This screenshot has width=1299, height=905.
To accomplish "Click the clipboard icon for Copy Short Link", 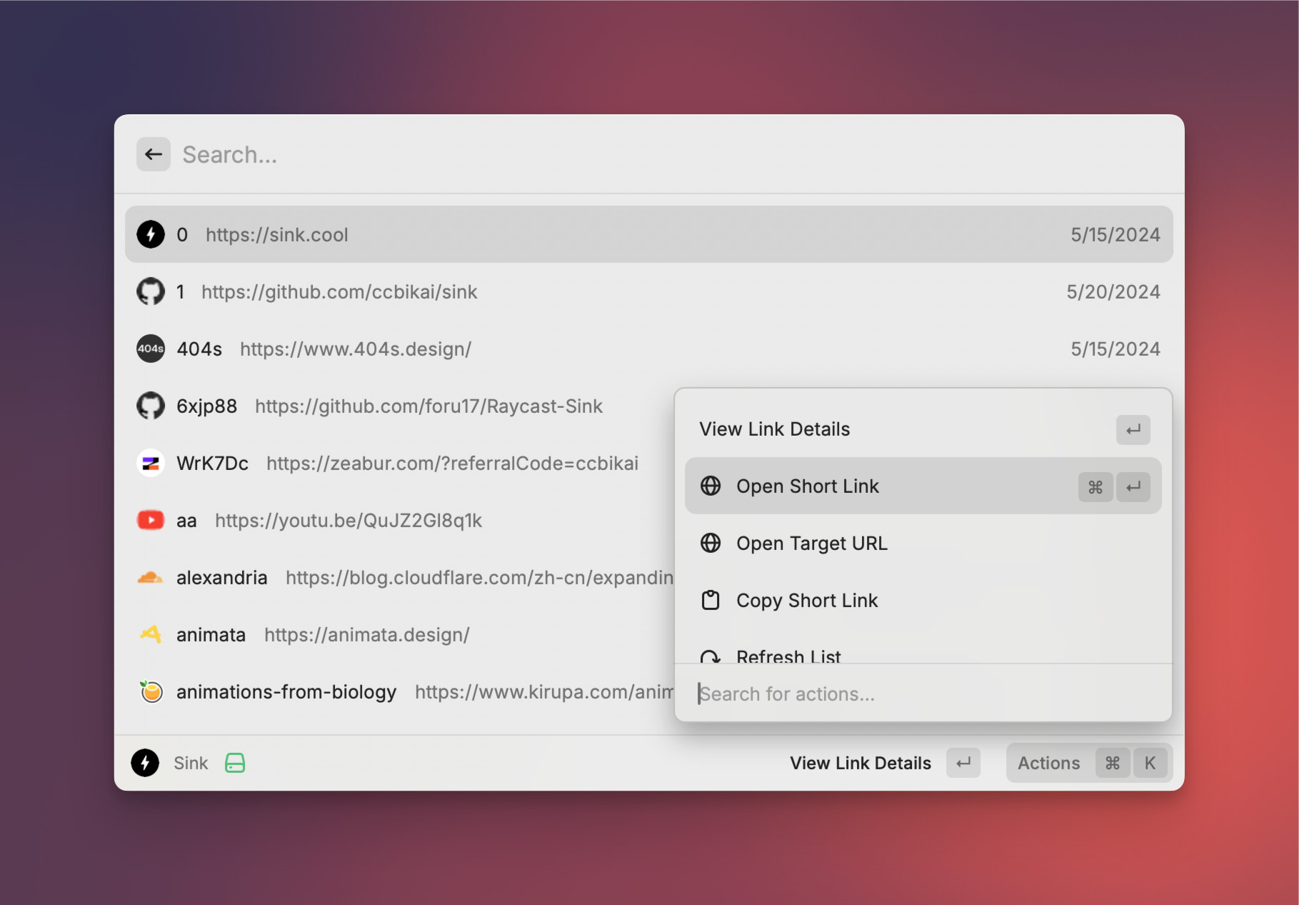I will (711, 600).
